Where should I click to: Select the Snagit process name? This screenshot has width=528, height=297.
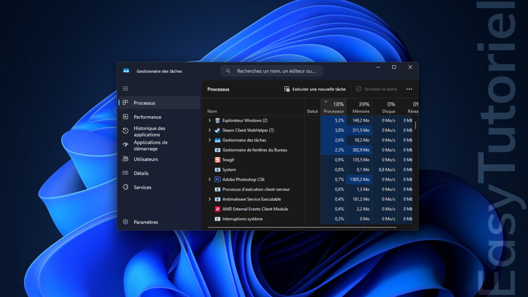pyautogui.click(x=228, y=160)
